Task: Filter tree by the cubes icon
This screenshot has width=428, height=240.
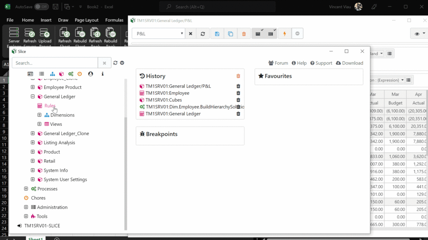Action: 61,74
